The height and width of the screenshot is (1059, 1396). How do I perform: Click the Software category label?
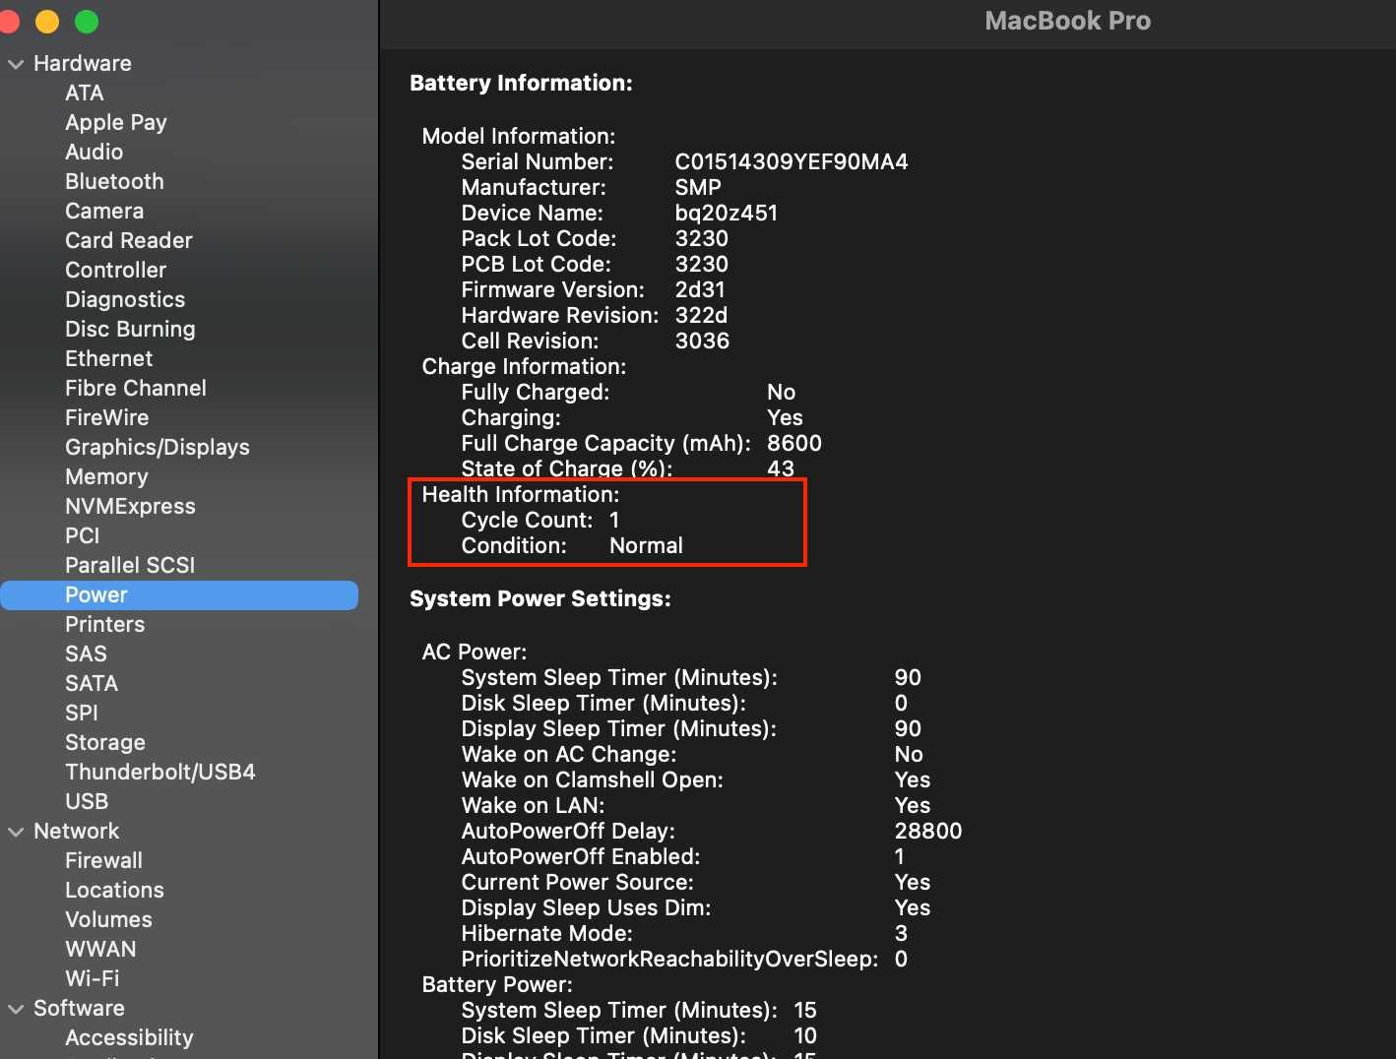point(80,1008)
